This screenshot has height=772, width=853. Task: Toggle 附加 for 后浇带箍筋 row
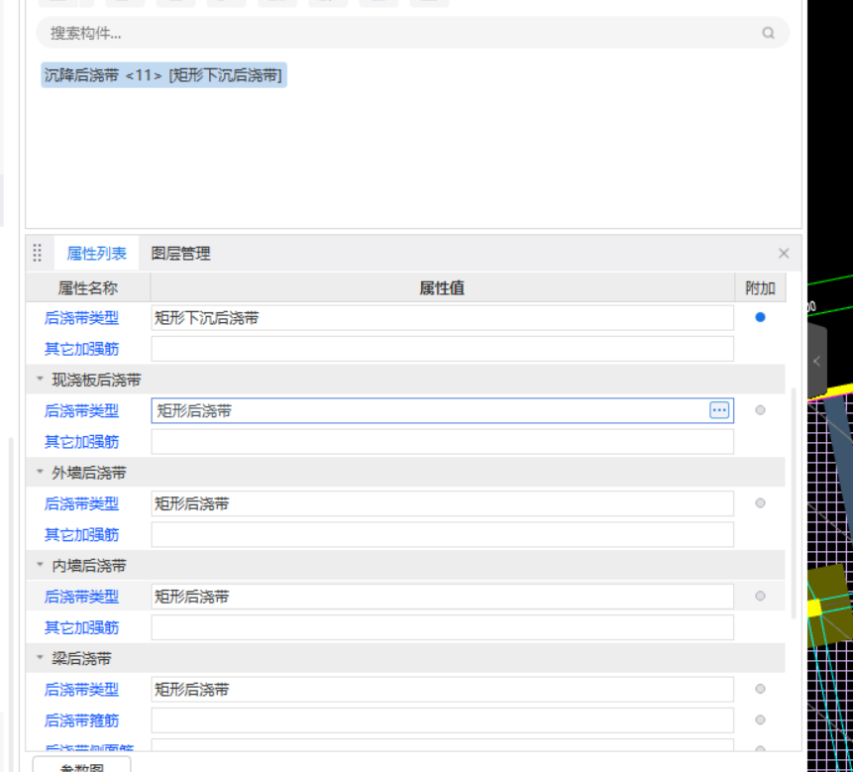[x=760, y=719]
